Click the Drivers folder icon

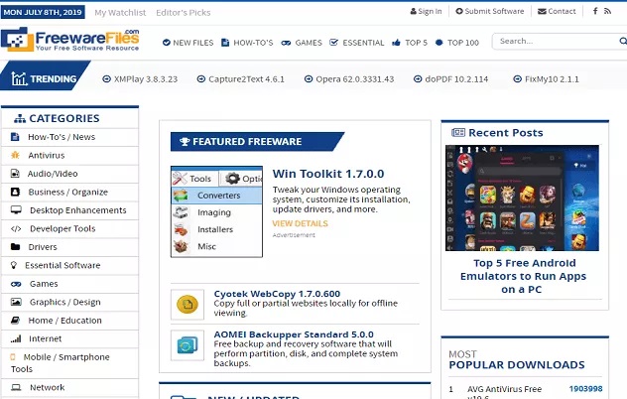coord(15,247)
